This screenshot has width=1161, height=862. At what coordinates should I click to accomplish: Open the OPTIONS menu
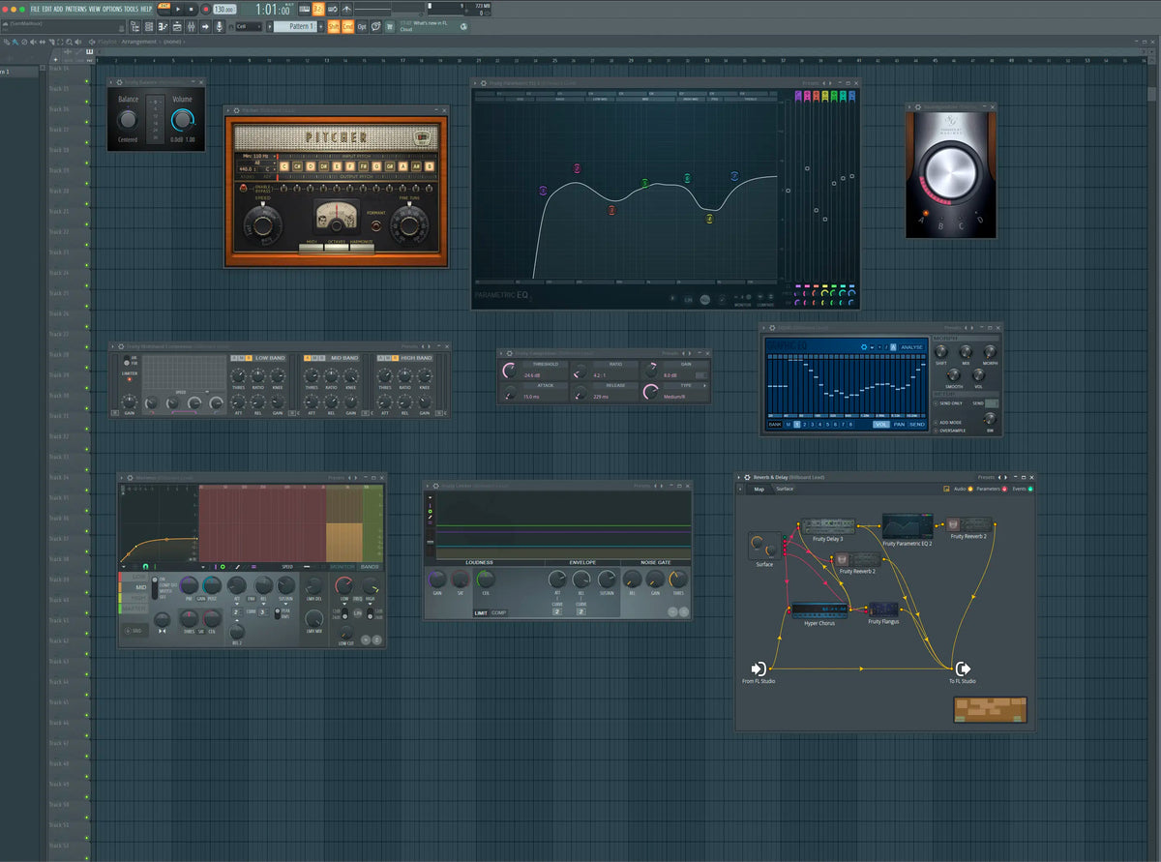[x=112, y=9]
